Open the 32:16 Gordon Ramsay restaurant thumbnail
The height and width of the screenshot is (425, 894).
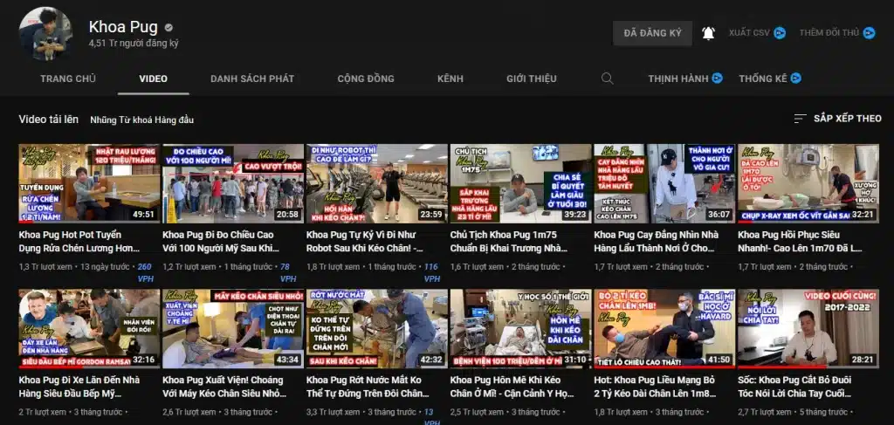point(90,329)
